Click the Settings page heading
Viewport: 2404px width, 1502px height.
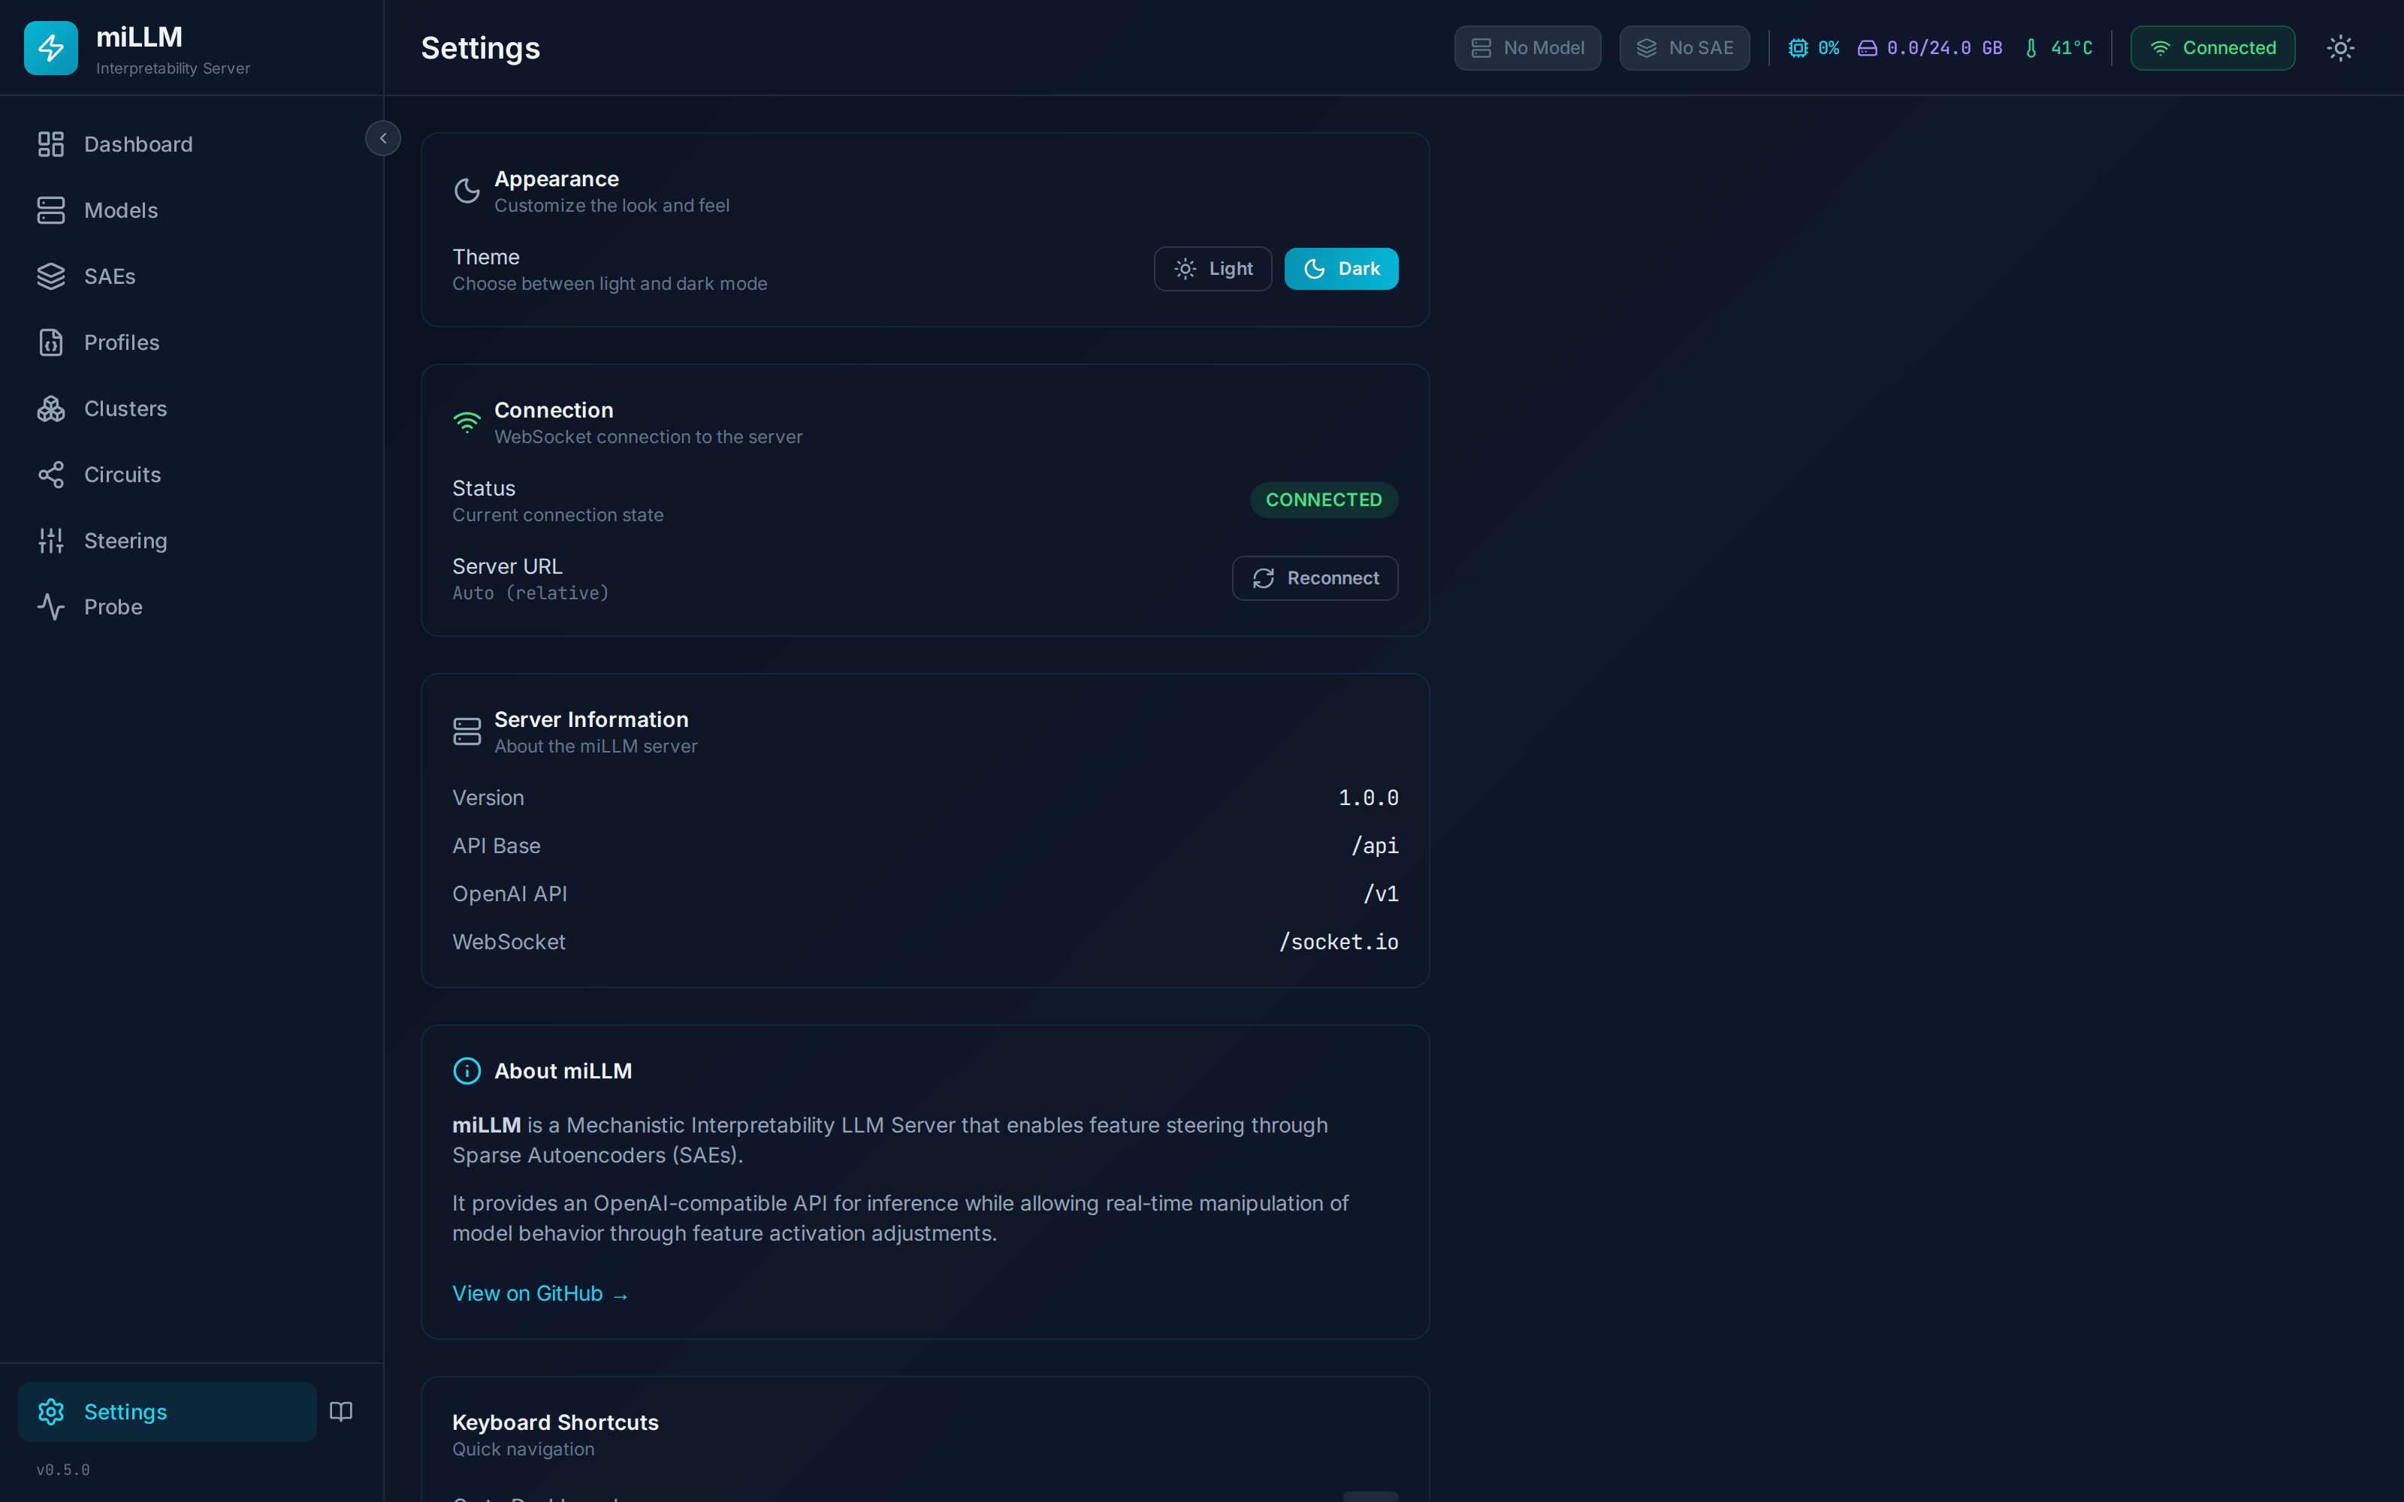tap(481, 47)
